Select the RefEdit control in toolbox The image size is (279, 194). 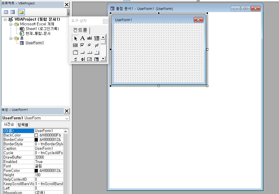click(x=97, y=59)
